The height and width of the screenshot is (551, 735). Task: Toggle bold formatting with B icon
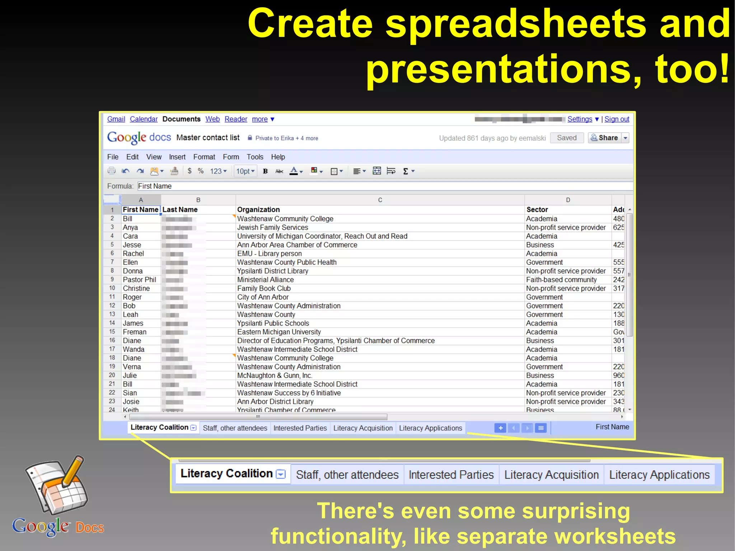pyautogui.click(x=265, y=171)
